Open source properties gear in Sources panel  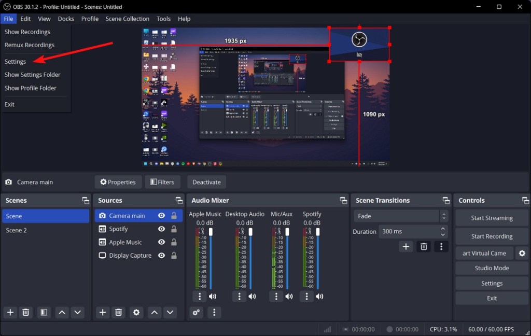pos(136,312)
